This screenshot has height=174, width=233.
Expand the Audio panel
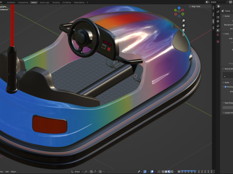click(223, 83)
